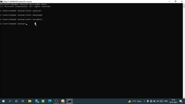Open the weather widget showing 31°C Haze
This screenshot has width=185, height=104.
click(x=135, y=101)
